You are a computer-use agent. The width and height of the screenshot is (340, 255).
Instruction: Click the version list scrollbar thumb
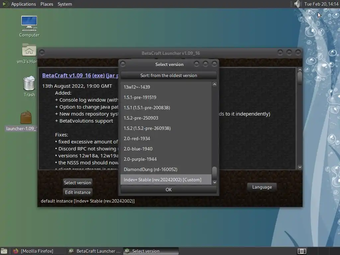tap(214, 173)
